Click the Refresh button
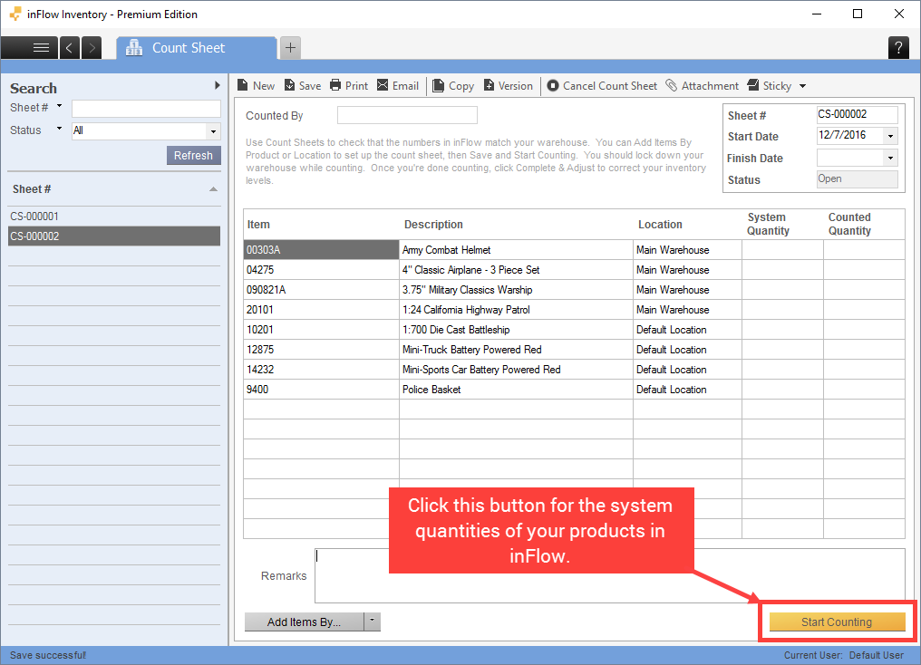The height and width of the screenshot is (665, 921). coord(193,156)
